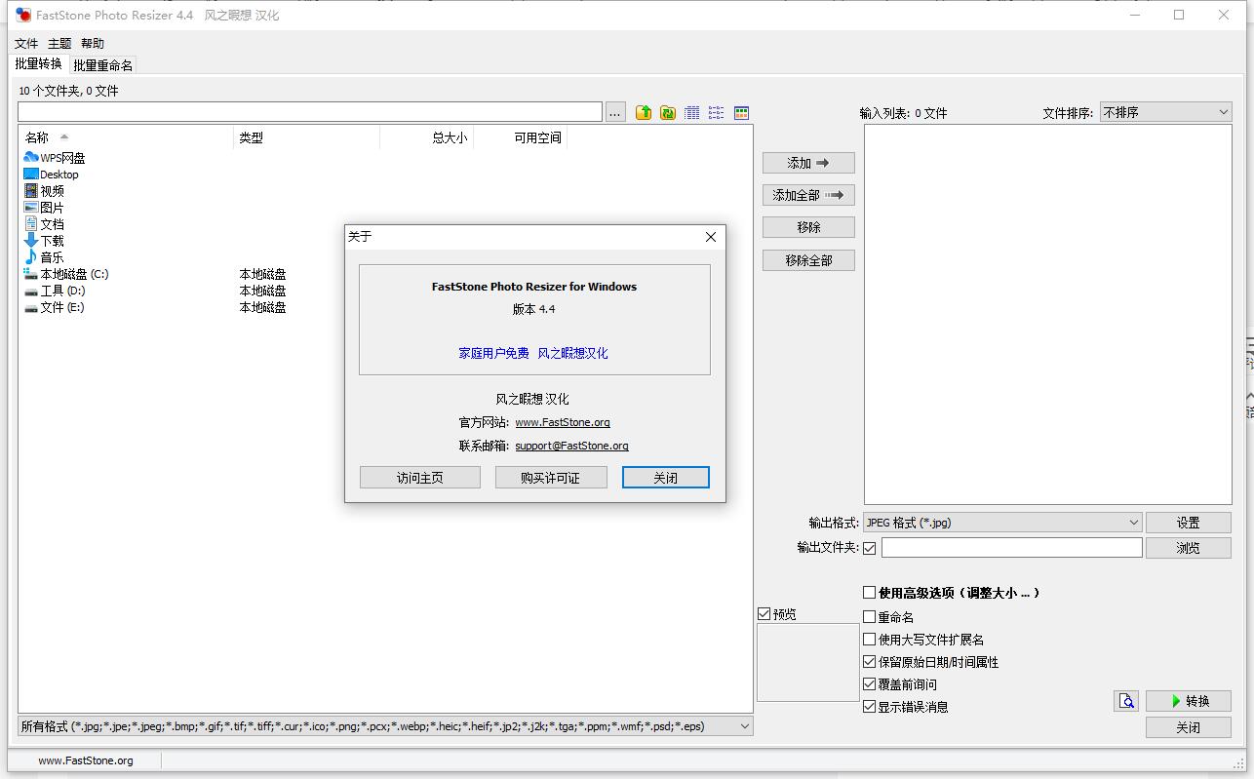Refresh the folder list icon
The image size is (1254, 779).
tap(668, 112)
